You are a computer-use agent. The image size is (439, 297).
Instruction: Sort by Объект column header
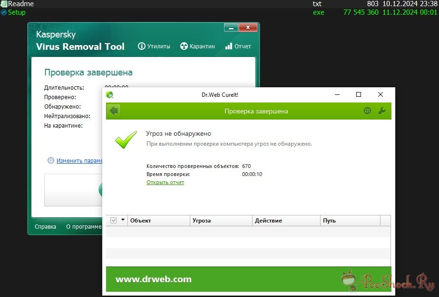pos(159,221)
